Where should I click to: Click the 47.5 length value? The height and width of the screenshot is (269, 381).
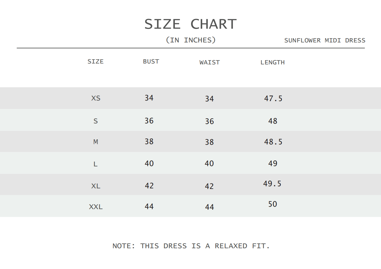pos(273,98)
